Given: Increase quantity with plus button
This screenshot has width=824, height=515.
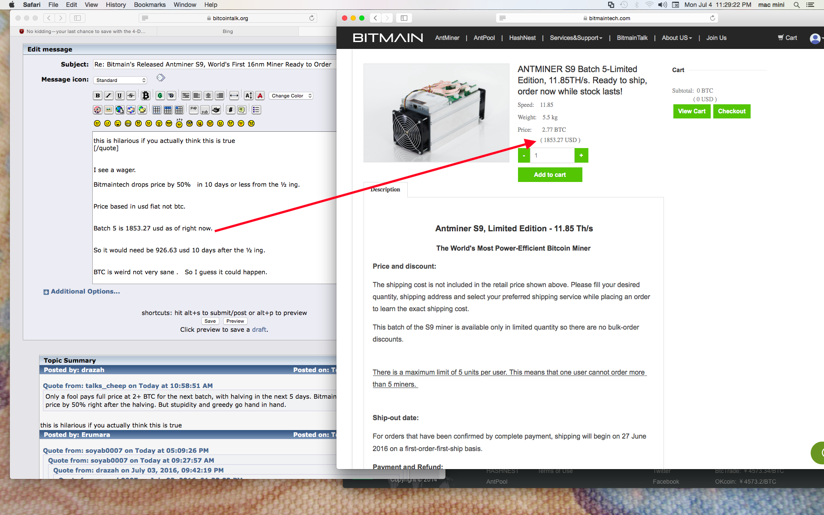Looking at the screenshot, I should (581, 155).
